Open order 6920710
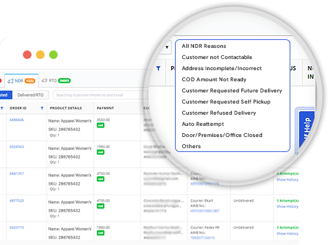This screenshot has height=245, width=329. coord(17,227)
